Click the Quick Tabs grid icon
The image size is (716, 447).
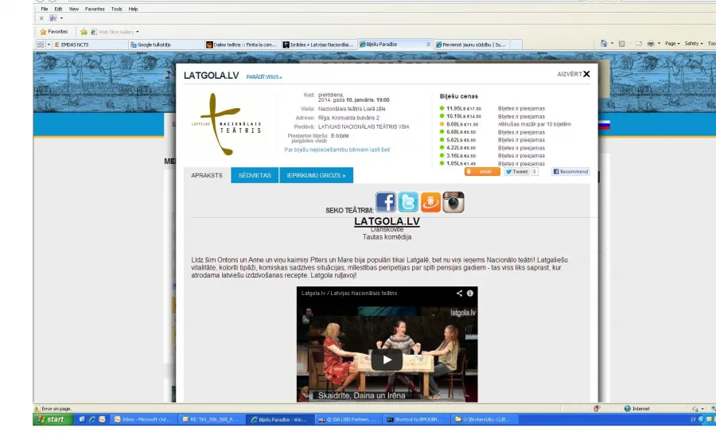coord(41,45)
